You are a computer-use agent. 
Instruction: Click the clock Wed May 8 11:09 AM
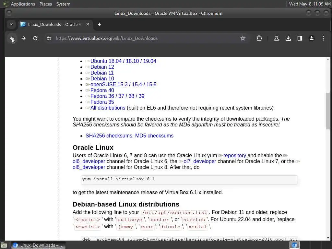[310, 4]
